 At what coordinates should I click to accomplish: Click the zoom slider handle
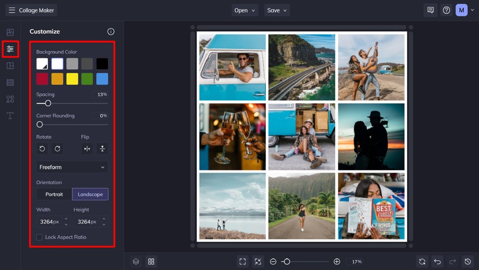point(287,261)
